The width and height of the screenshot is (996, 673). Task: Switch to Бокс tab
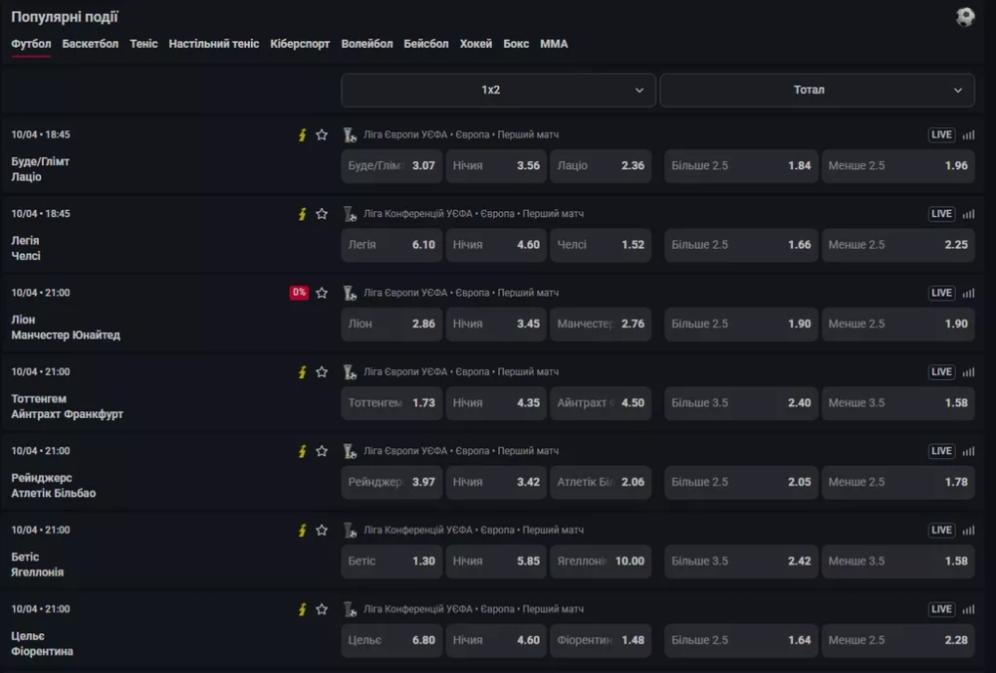516,44
